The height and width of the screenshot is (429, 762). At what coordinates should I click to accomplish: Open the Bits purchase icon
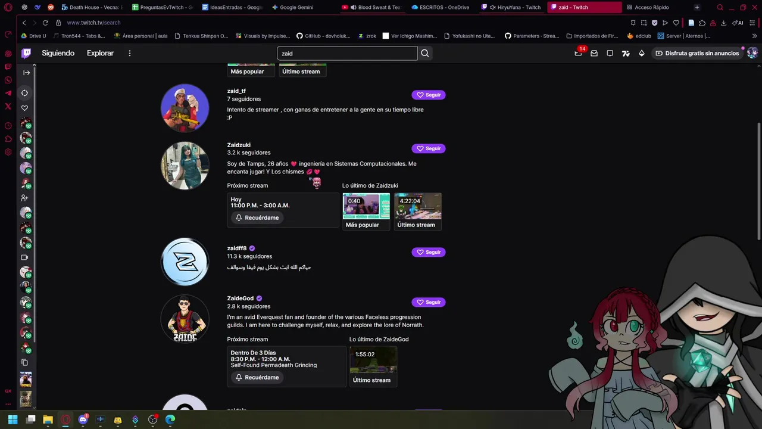pyautogui.click(x=641, y=53)
